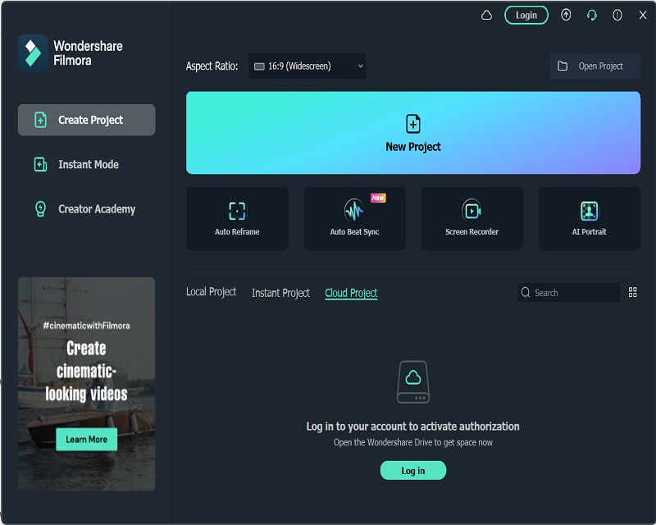656x525 pixels.
Task: Open Creator Academy from the sidebar
Action: click(x=87, y=209)
